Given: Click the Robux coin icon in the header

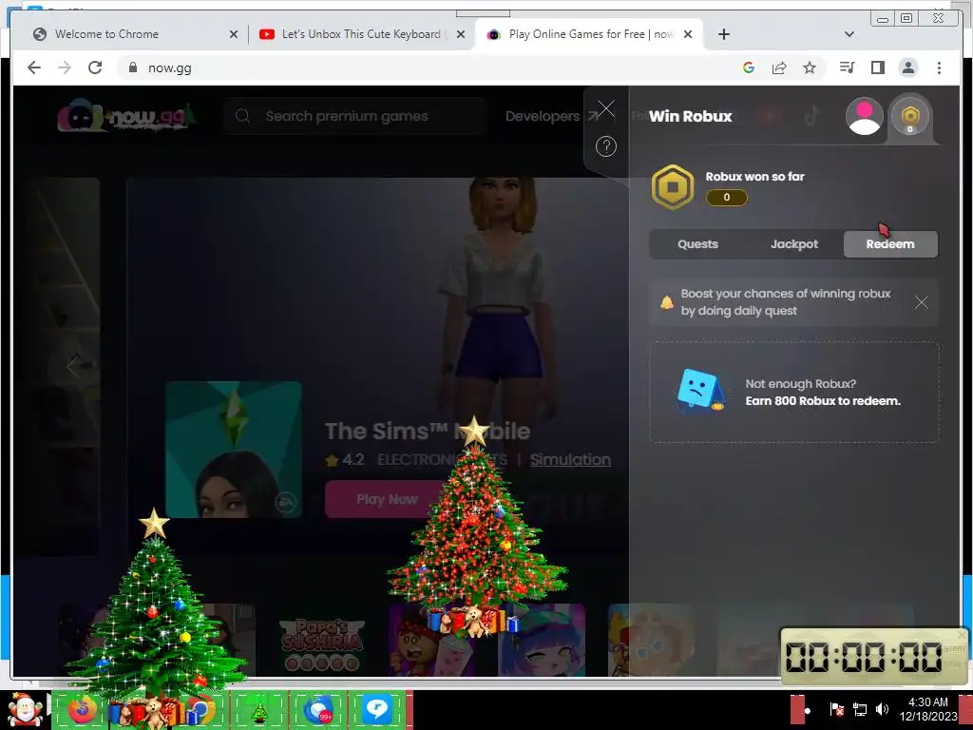Looking at the screenshot, I should pyautogui.click(x=909, y=116).
